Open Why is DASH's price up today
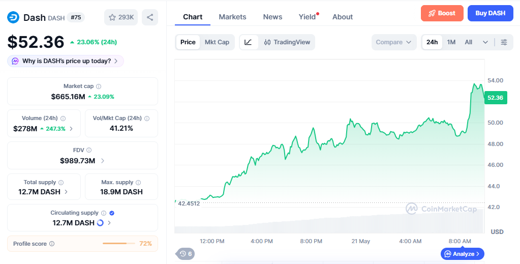 click(66, 61)
